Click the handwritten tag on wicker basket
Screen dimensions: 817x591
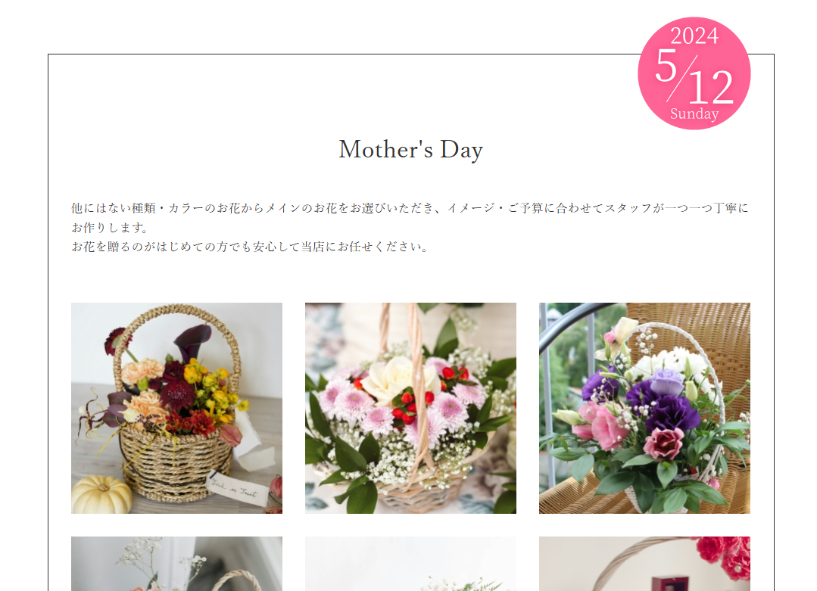[237, 488]
